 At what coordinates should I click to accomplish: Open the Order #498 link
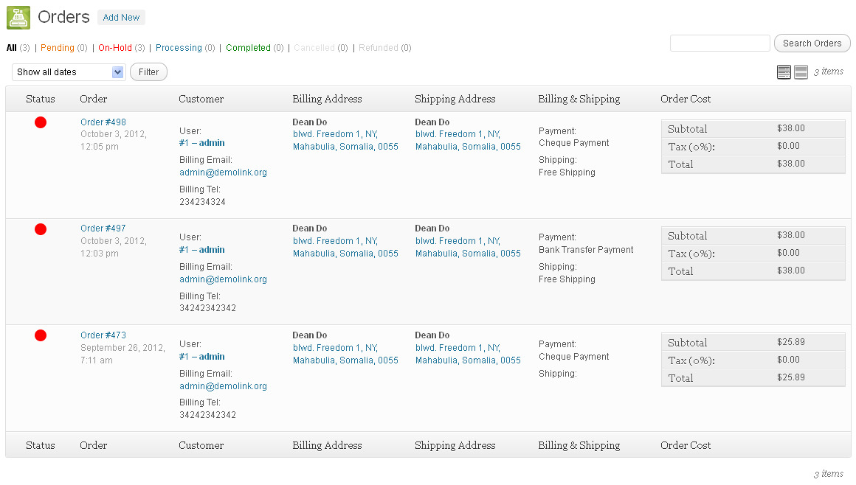pos(103,122)
